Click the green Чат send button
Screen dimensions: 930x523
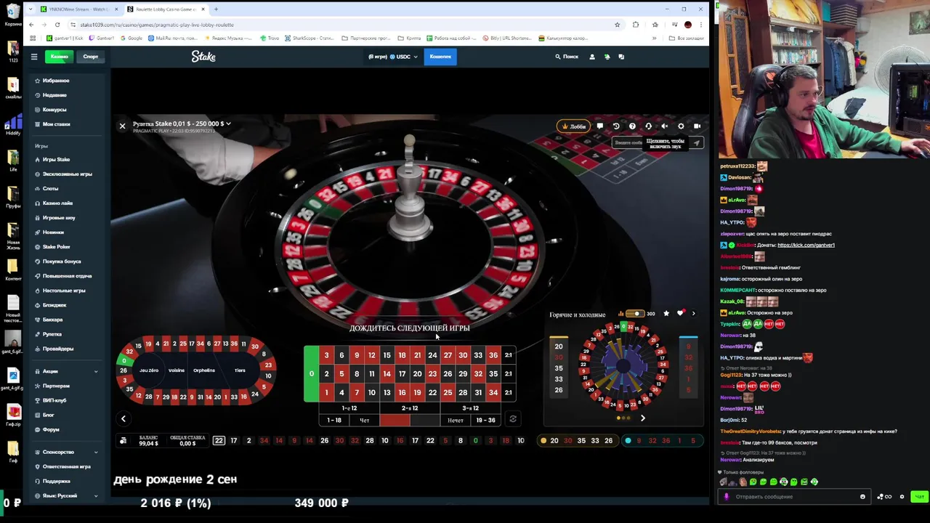pos(919,497)
